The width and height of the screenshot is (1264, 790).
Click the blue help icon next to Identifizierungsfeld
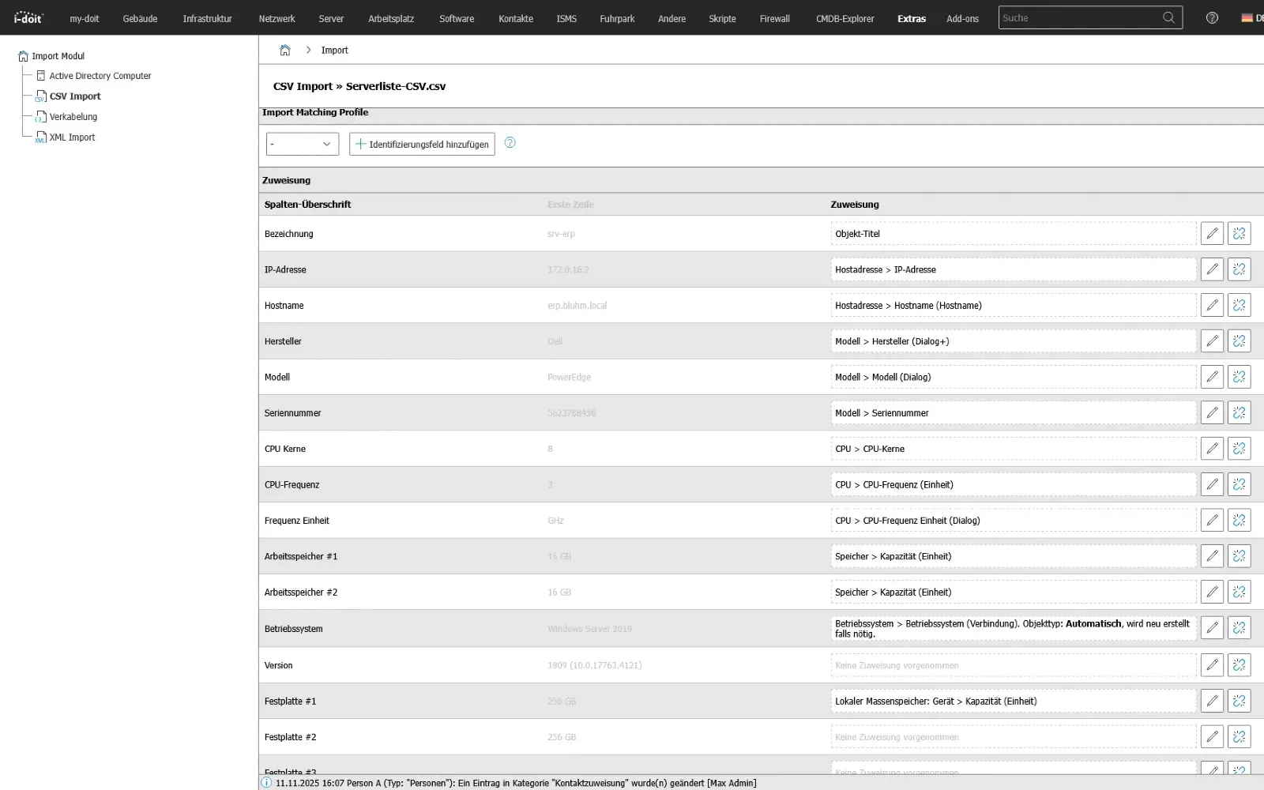coord(510,143)
